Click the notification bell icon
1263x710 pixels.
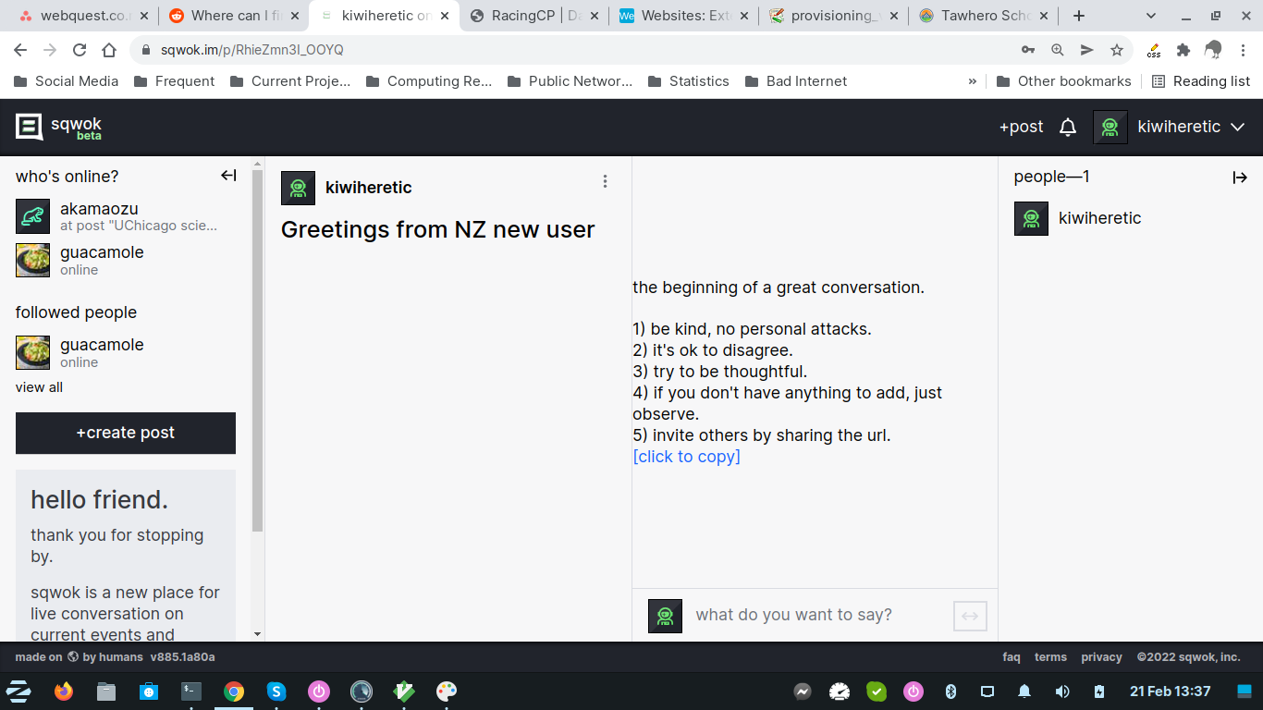(1067, 128)
